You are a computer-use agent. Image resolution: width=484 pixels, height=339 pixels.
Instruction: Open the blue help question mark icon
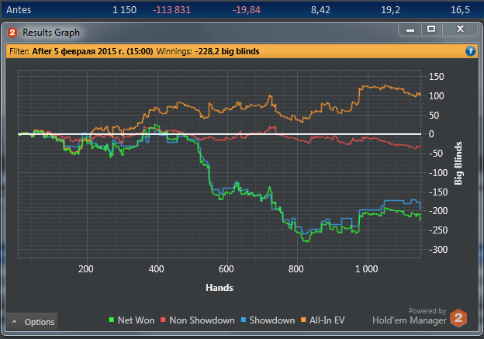tap(470, 51)
